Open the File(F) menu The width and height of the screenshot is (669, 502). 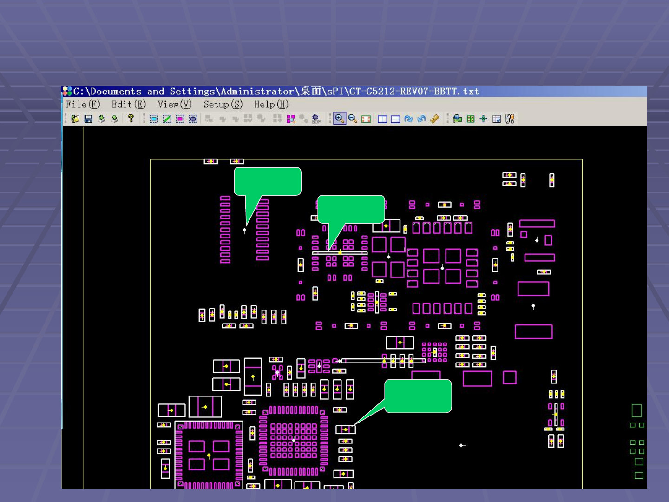83,105
